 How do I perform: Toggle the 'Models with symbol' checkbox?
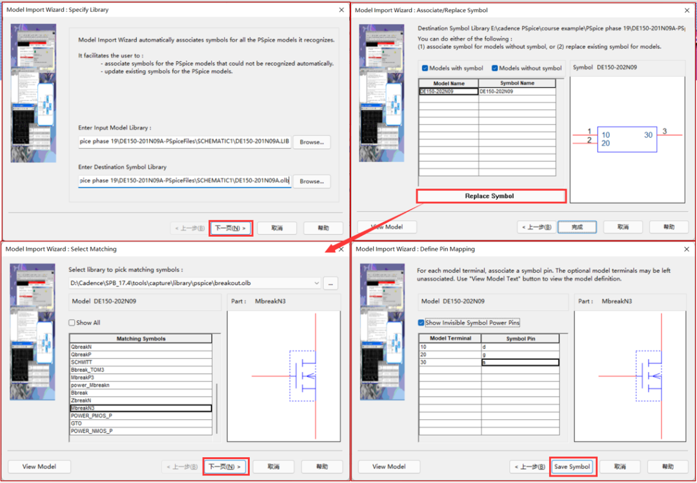click(x=425, y=68)
